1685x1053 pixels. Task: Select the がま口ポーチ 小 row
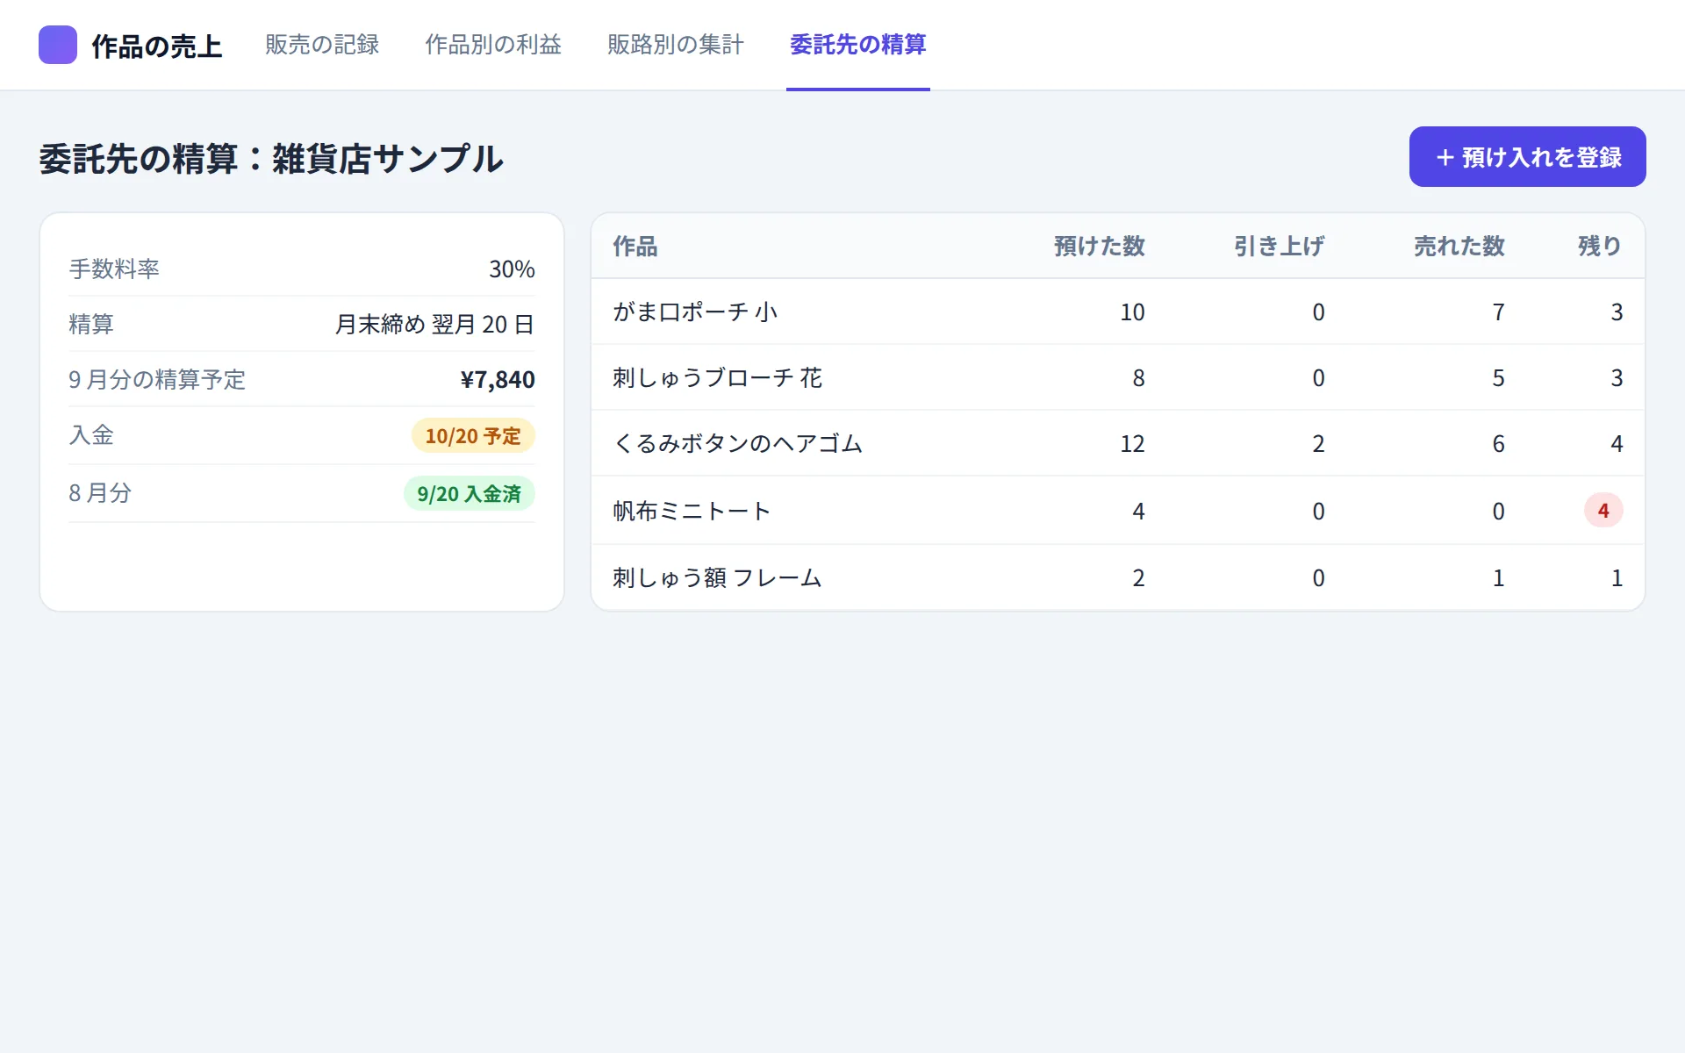tap(1118, 312)
